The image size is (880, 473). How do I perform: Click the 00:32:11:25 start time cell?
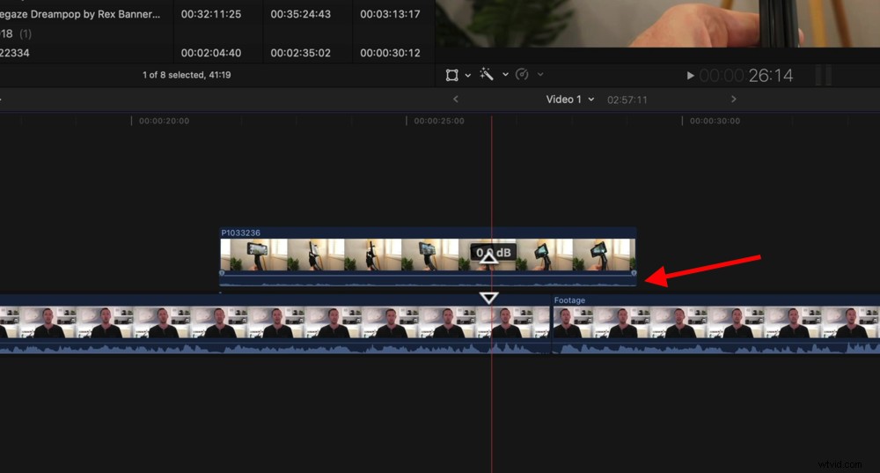point(211,14)
